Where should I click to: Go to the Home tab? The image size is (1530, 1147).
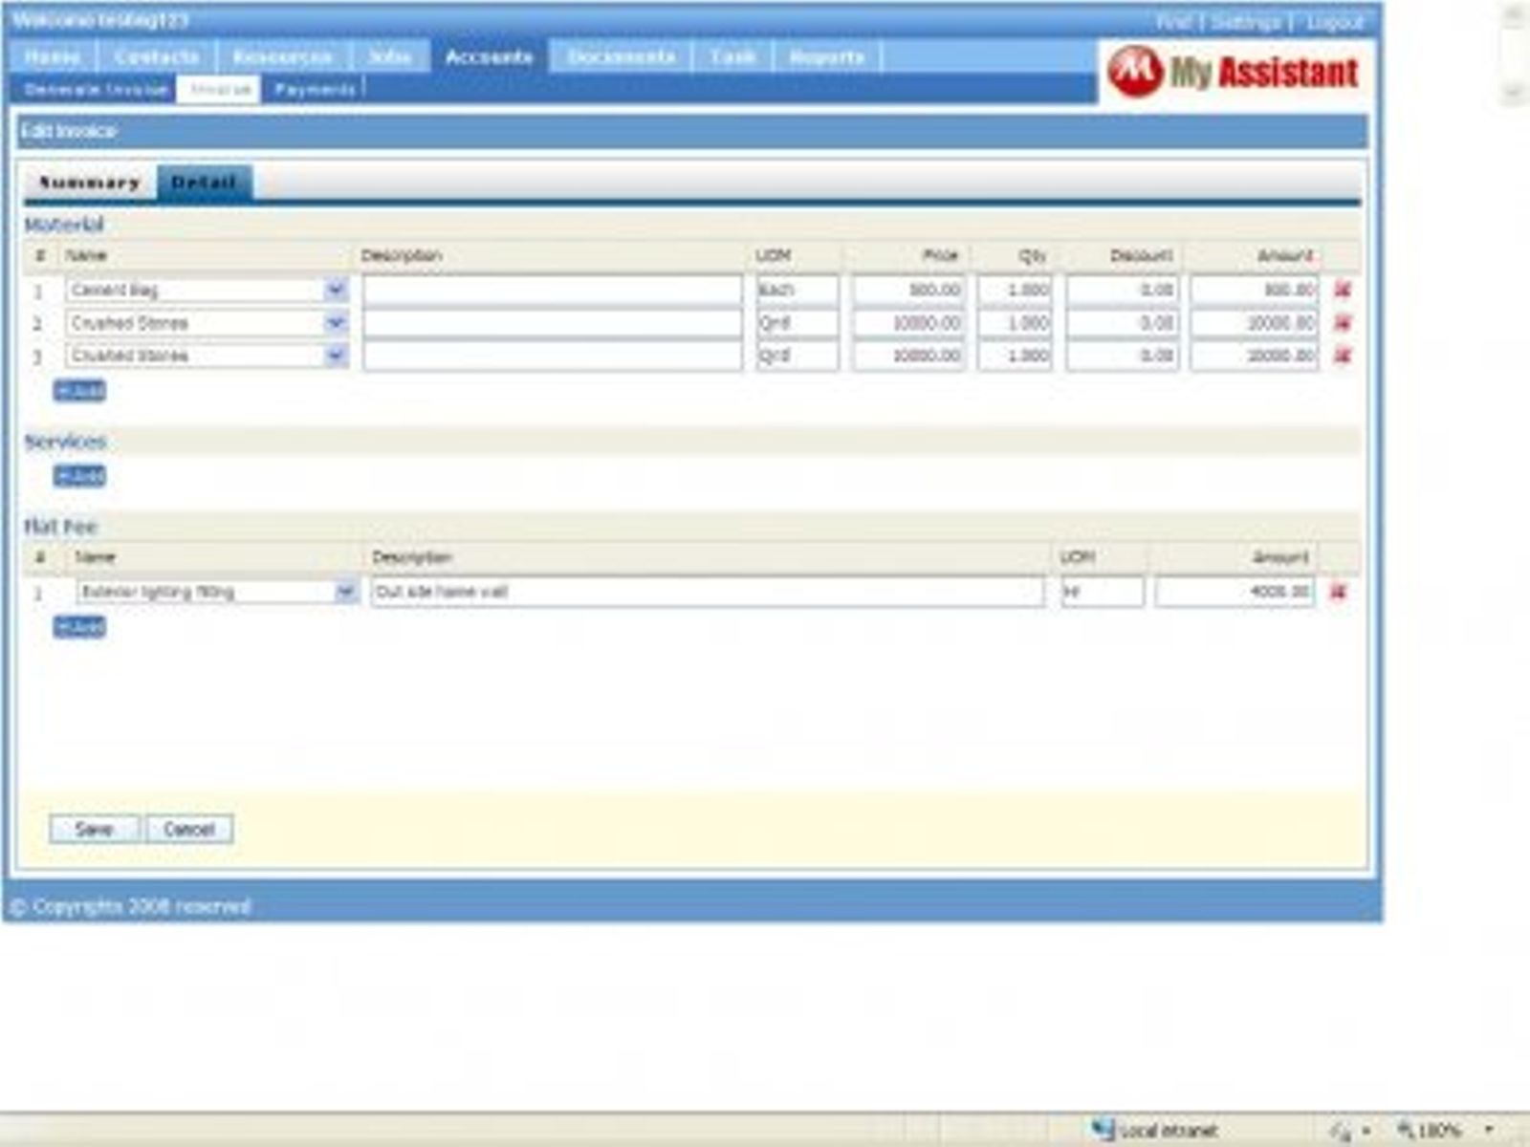click(53, 57)
